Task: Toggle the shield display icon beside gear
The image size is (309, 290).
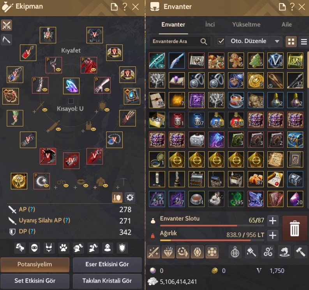Action: point(117,197)
